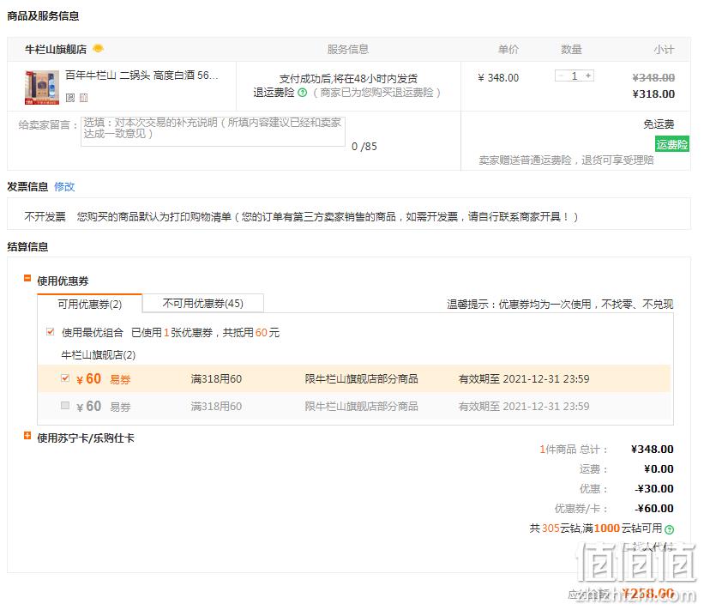Toggle the 使用最优组合 checkbox
This screenshot has width=704, height=610.
[51, 332]
